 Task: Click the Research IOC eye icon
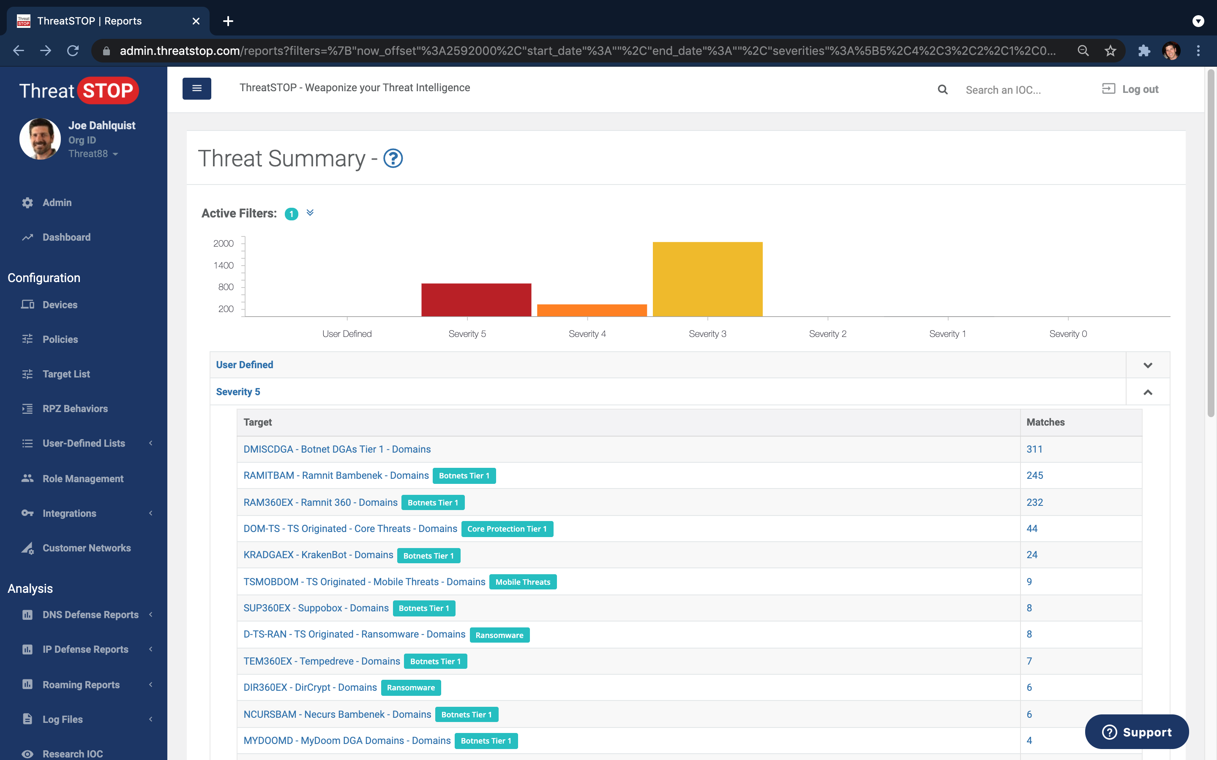27,754
